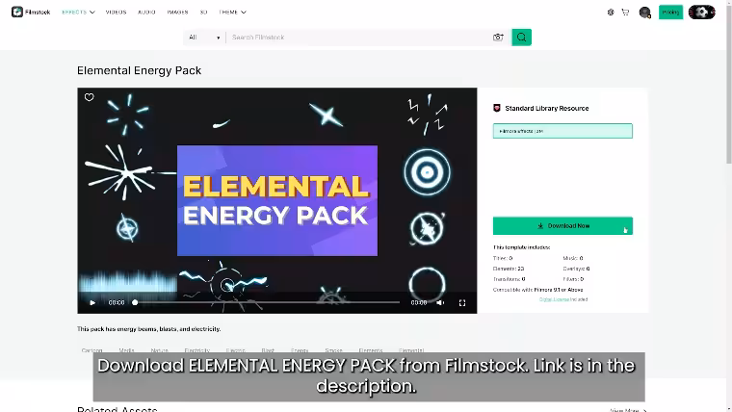This screenshot has height=412, width=732.
Task: Click the Standard Library Resource shield icon
Action: coord(497,108)
